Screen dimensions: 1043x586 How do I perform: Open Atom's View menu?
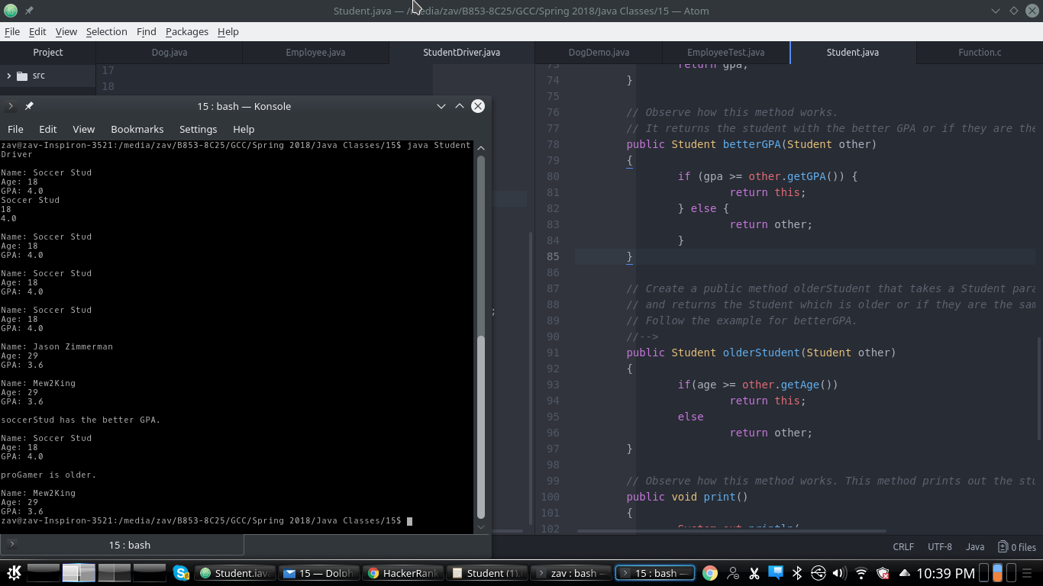point(66,31)
